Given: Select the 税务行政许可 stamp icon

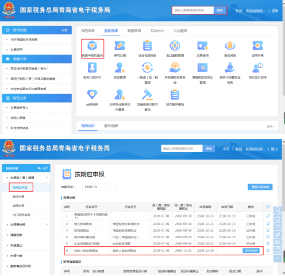Looking at the screenshot, I should coord(92,68).
